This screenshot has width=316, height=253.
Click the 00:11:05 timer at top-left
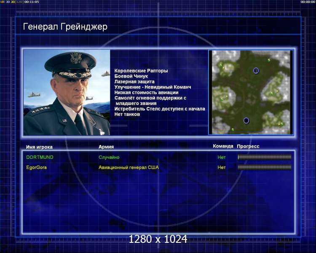[x=32, y=2]
